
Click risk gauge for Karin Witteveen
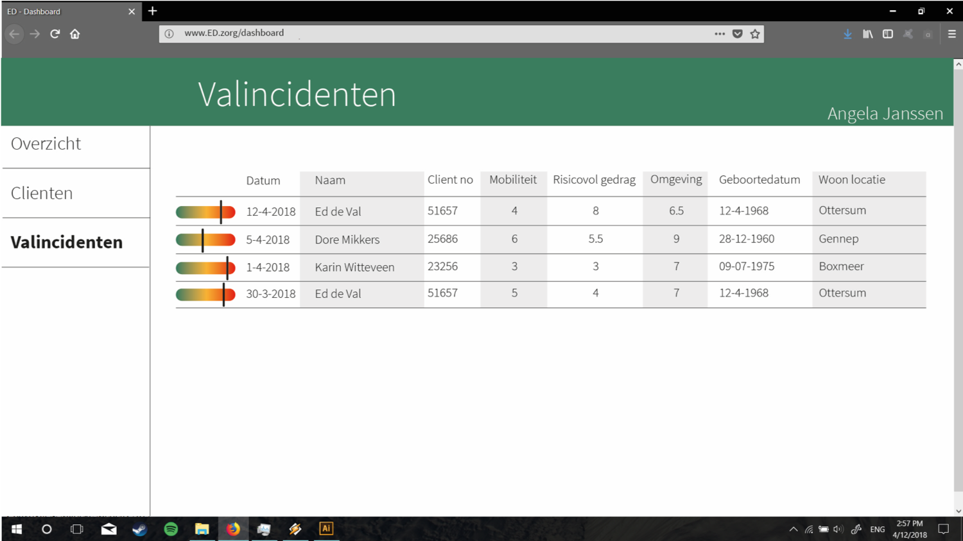[205, 268]
